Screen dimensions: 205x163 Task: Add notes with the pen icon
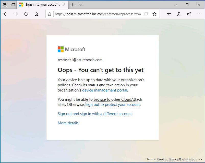coord(179,14)
